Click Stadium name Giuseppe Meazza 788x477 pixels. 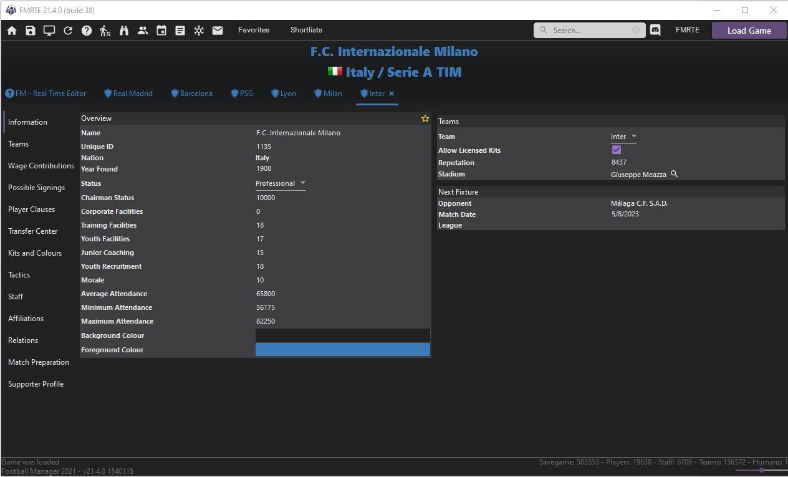[638, 175]
